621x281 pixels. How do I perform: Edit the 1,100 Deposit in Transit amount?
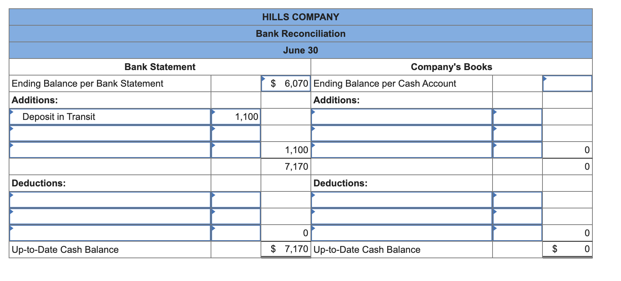[236, 117]
